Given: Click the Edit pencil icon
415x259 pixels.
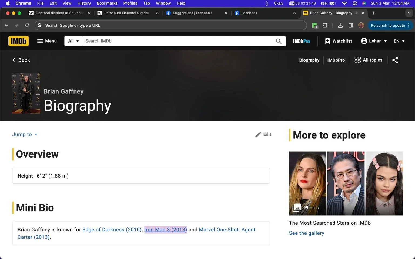Looking at the screenshot, I should tap(258, 134).
